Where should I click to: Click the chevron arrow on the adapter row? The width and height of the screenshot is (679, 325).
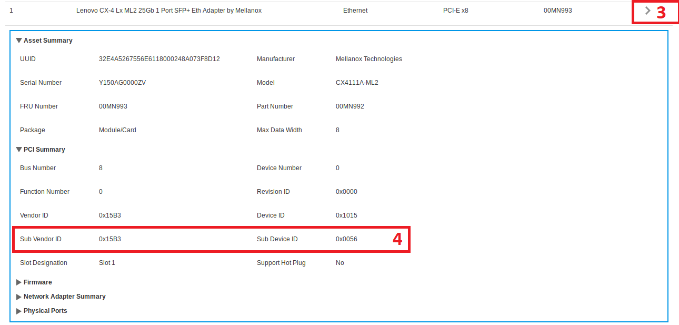[647, 11]
